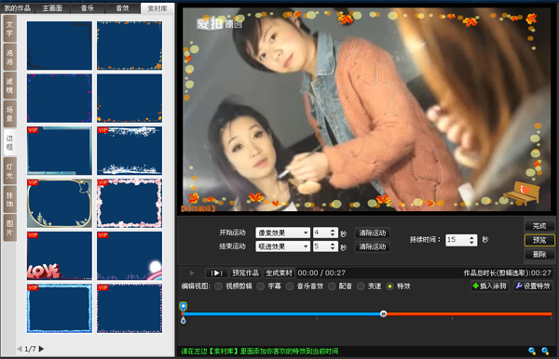Click the zoom in magnifier icon
Viewport: 559px width, 359px height.
click(545, 352)
